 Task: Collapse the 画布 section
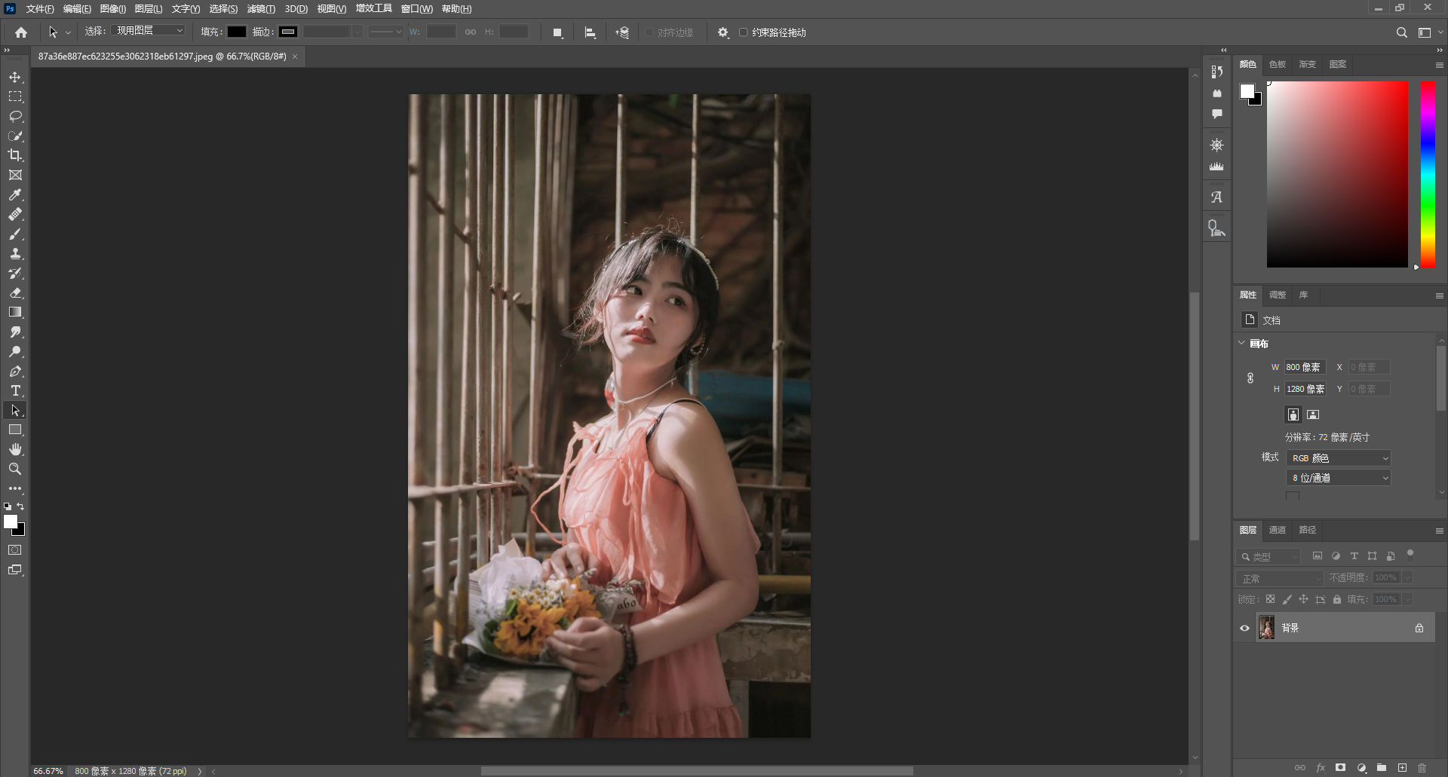pyautogui.click(x=1242, y=343)
